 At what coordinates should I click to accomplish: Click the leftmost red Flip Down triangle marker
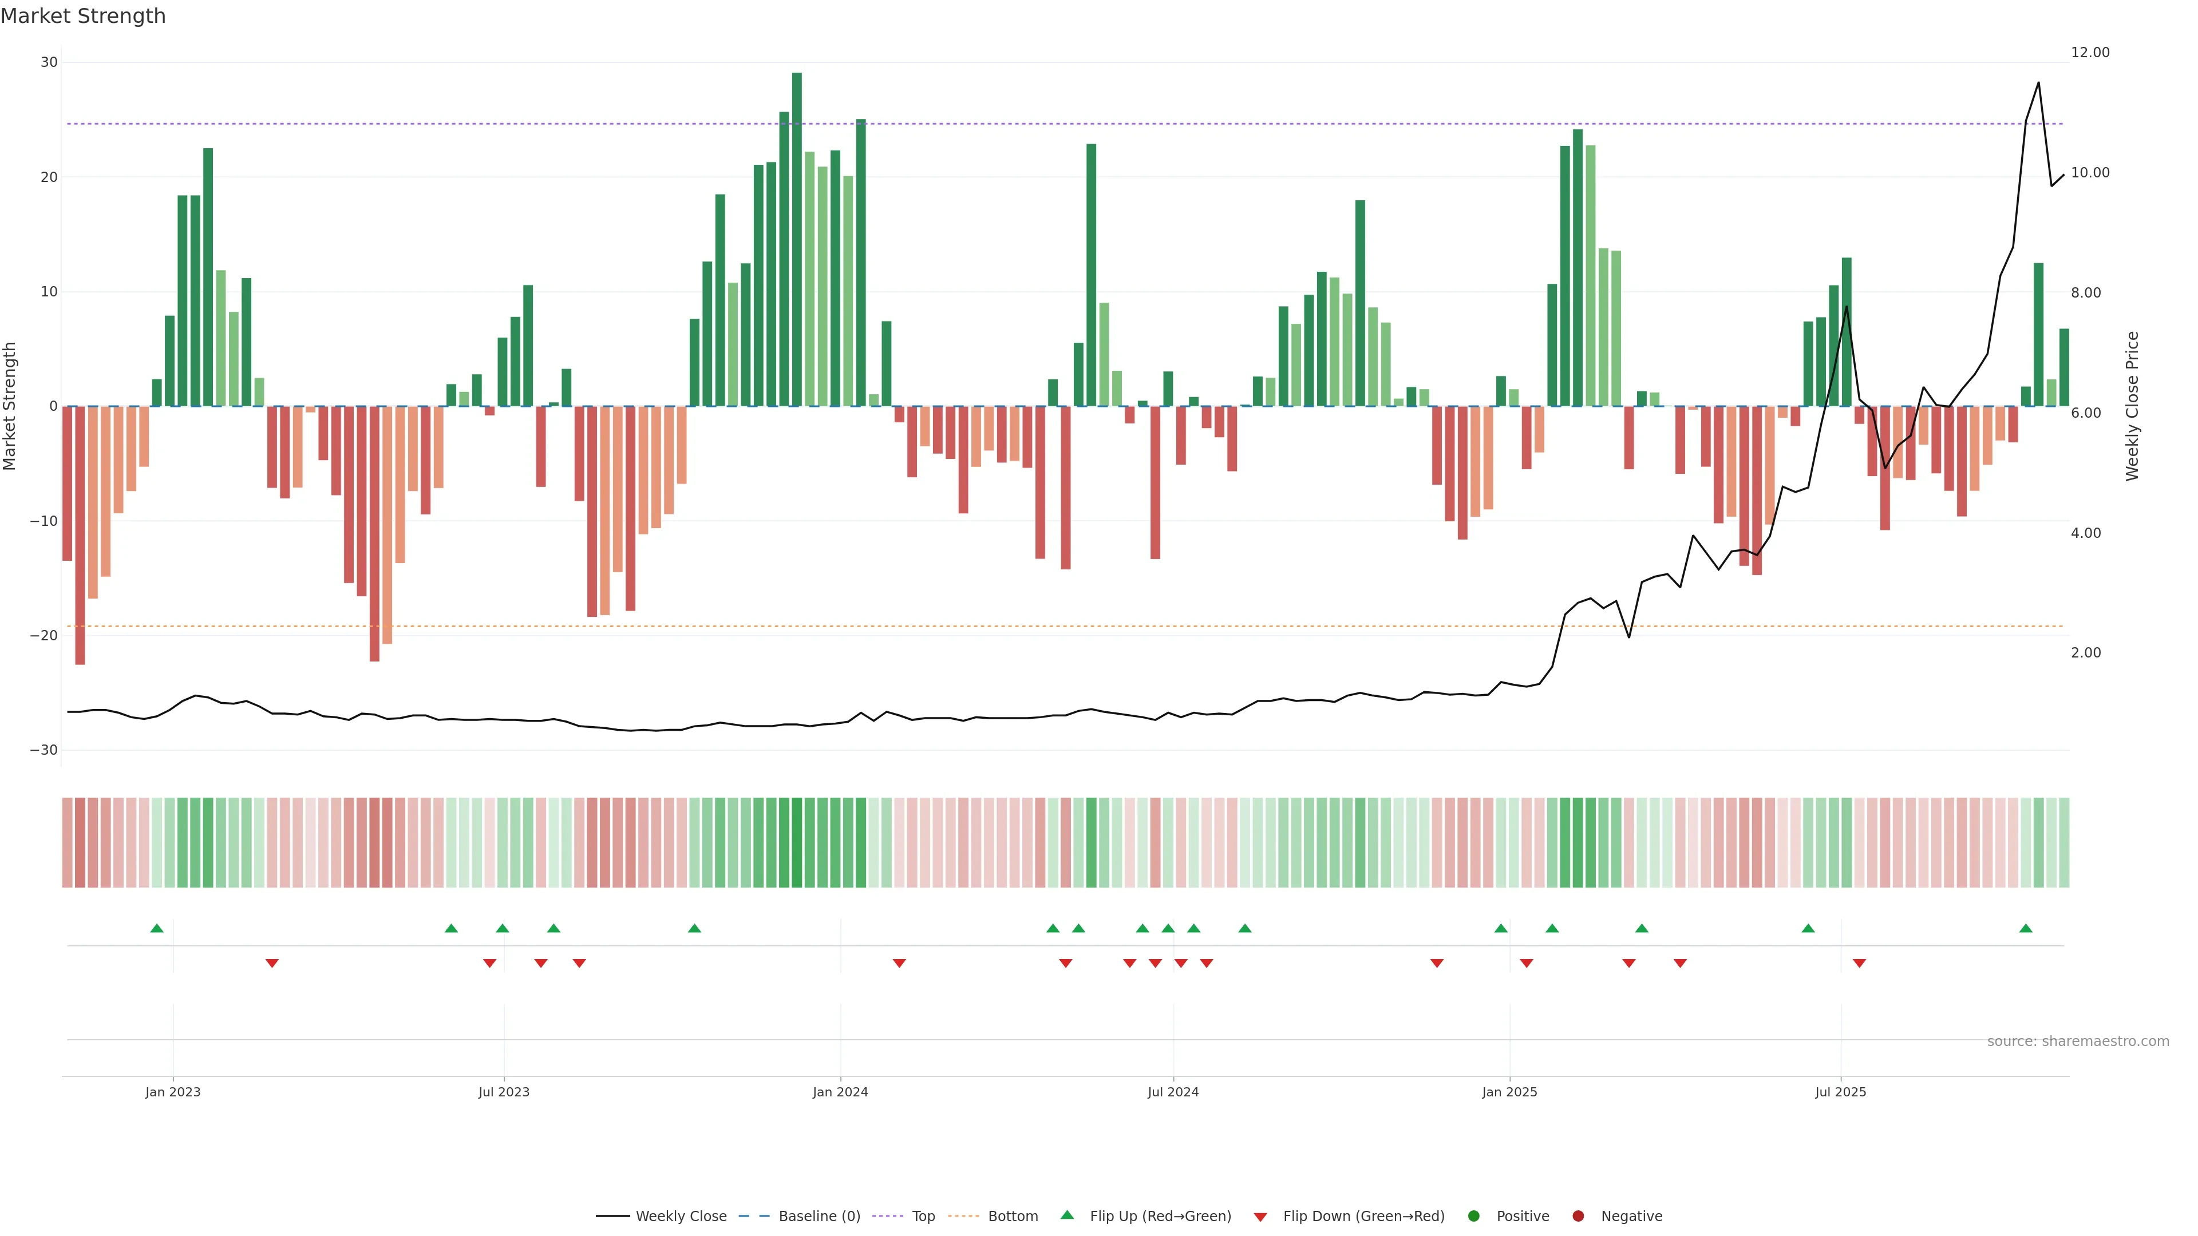[271, 963]
